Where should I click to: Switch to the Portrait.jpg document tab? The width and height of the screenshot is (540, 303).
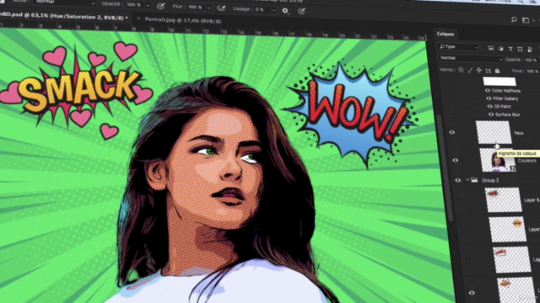pos(183,20)
